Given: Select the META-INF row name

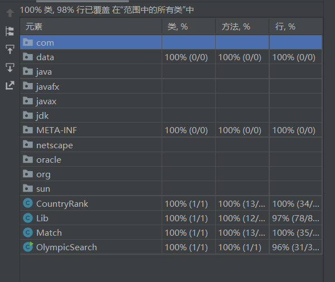Looking at the screenshot, I should pyautogui.click(x=57, y=130).
